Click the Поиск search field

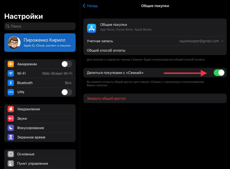point(40,26)
